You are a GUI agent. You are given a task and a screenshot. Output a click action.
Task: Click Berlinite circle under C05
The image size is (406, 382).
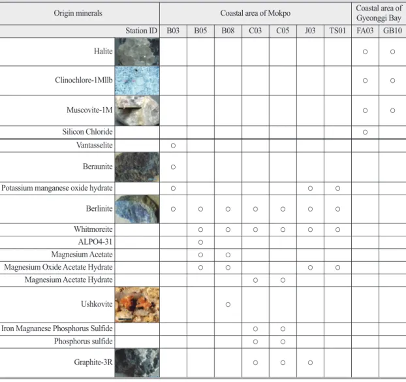(283, 209)
